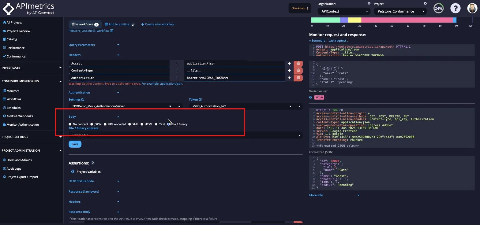Click the edit icon next to Settings
480x225 pixels.
coord(83,100)
